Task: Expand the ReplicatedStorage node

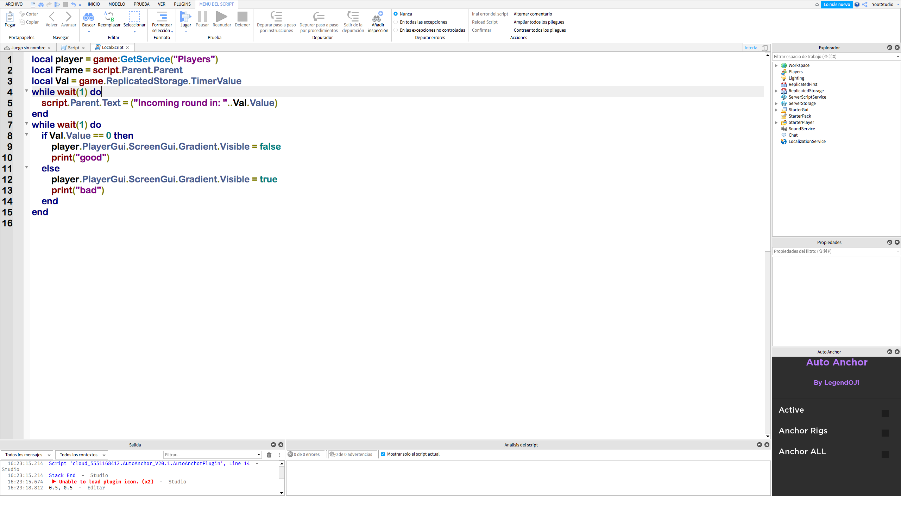Action: [x=776, y=91]
